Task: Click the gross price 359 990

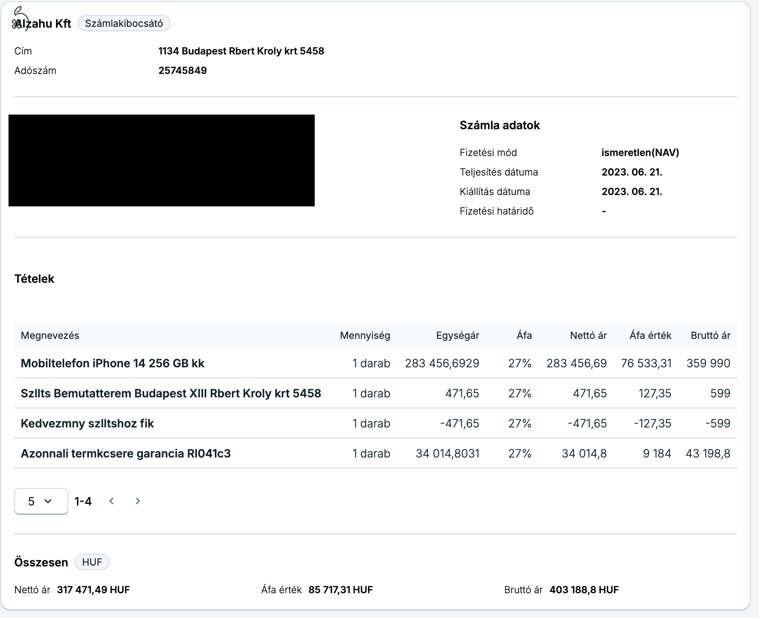Action: coord(709,363)
